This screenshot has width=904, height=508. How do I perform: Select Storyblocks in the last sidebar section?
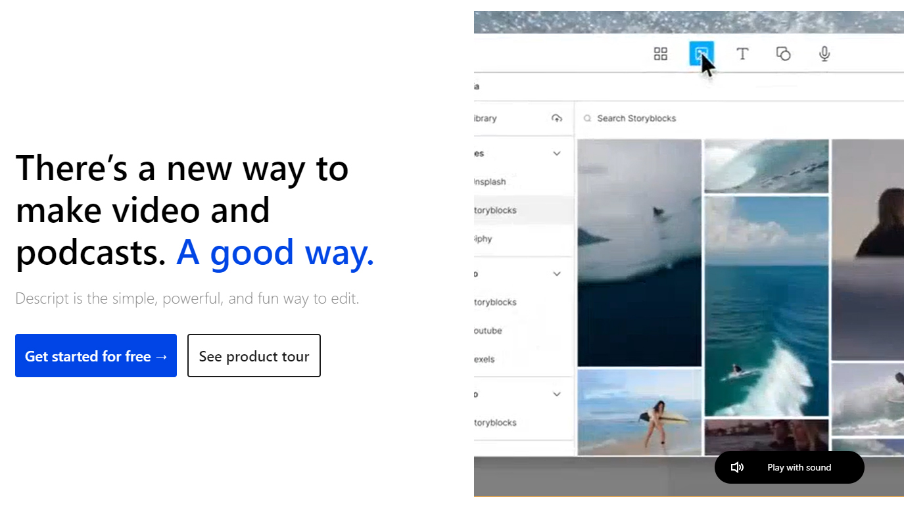pos(496,423)
